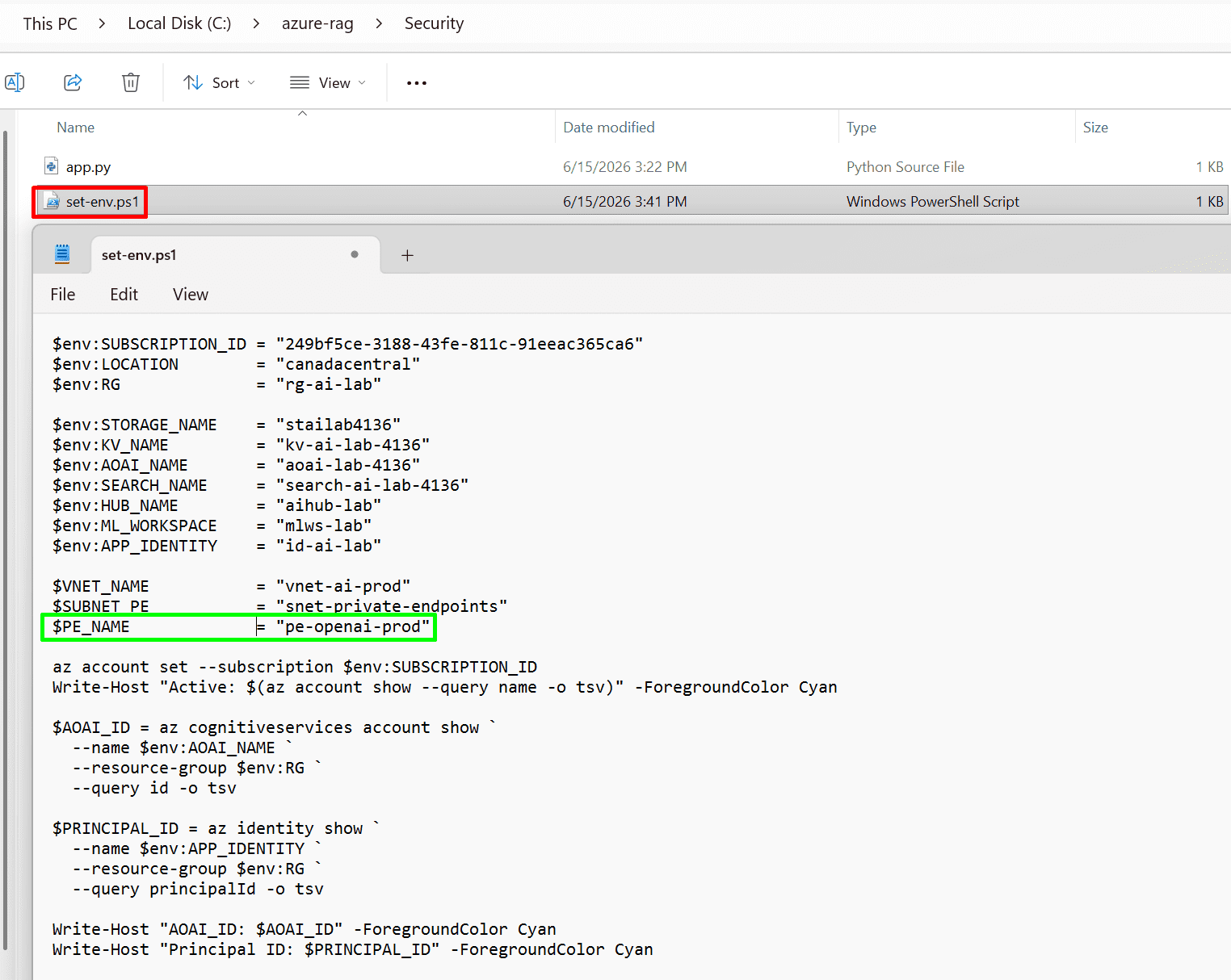
Task: Click the Explorer vertical scrollbar
Action: pos(6,541)
